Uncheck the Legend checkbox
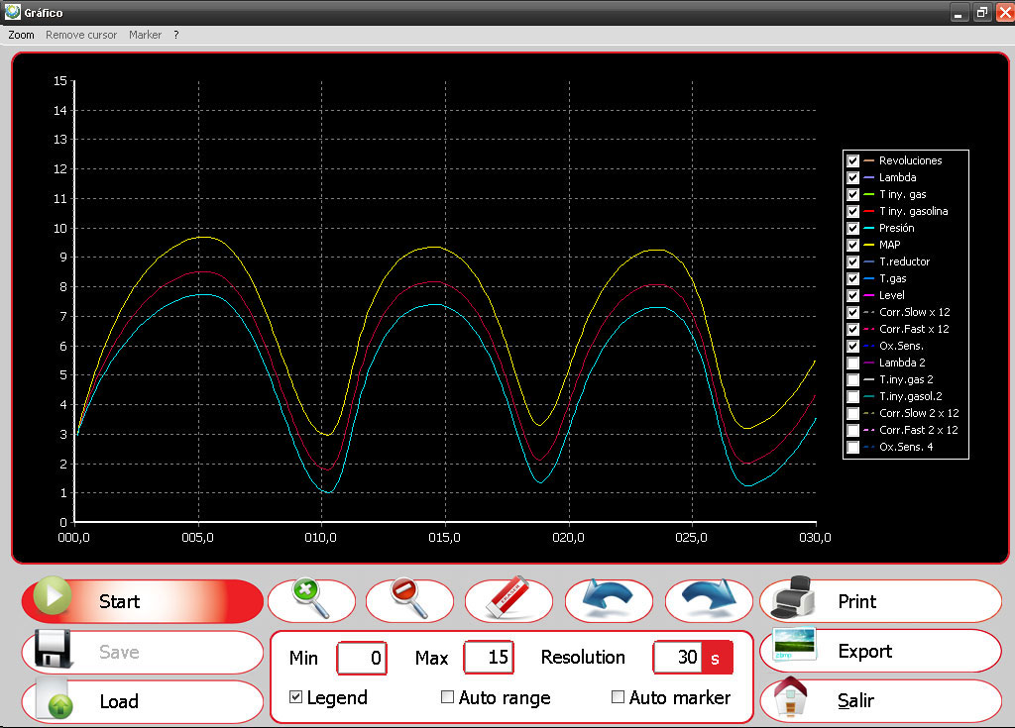 [295, 697]
